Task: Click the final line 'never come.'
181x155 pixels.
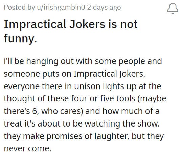Action: pyautogui.click(x=28, y=149)
